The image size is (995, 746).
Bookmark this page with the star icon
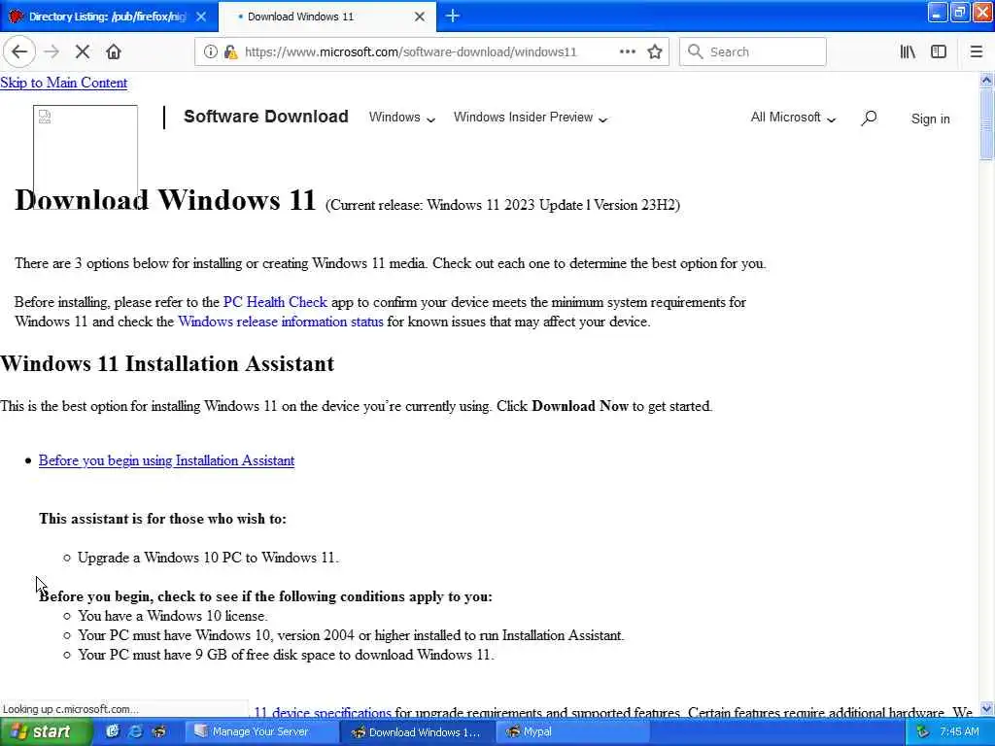(655, 52)
